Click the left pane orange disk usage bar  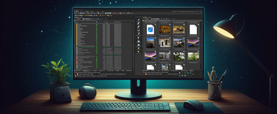tap(75, 74)
